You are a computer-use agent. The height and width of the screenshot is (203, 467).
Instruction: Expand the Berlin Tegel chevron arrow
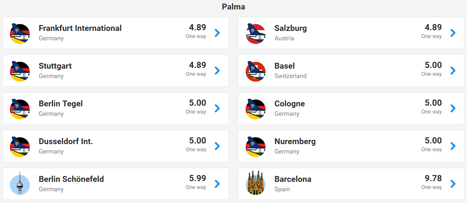click(x=217, y=108)
